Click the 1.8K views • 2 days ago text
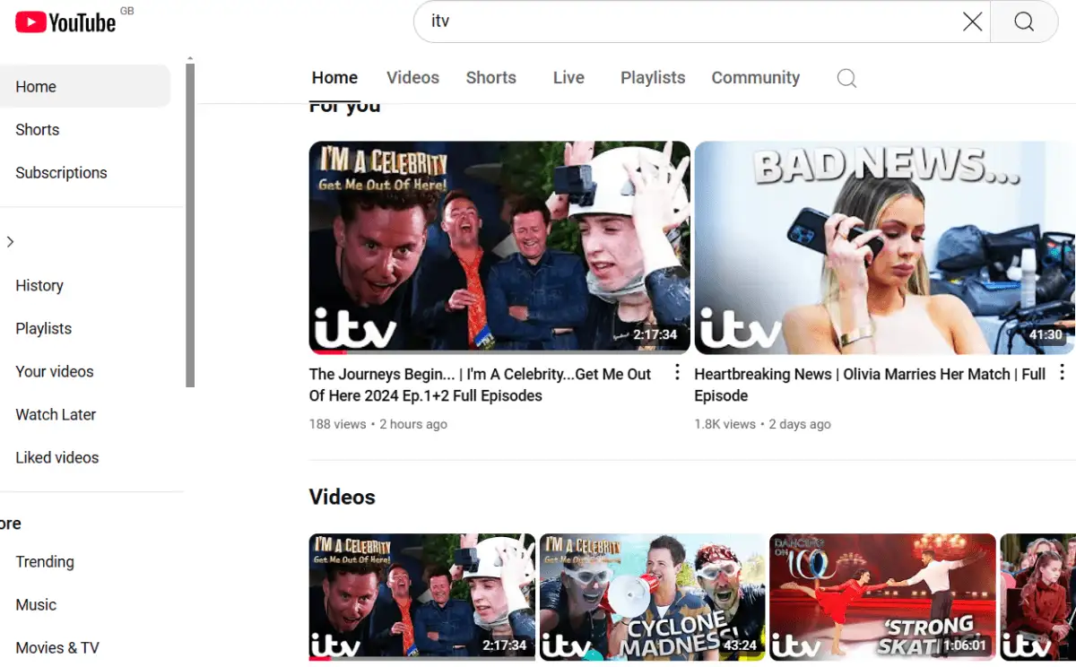This screenshot has width=1076, height=667. [763, 424]
